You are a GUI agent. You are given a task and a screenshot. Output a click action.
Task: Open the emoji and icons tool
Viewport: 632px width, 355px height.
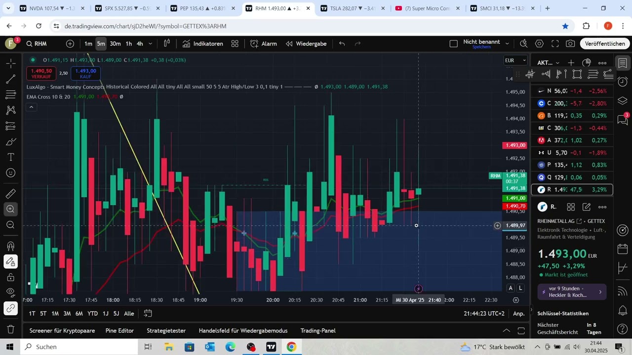pyautogui.click(x=11, y=173)
